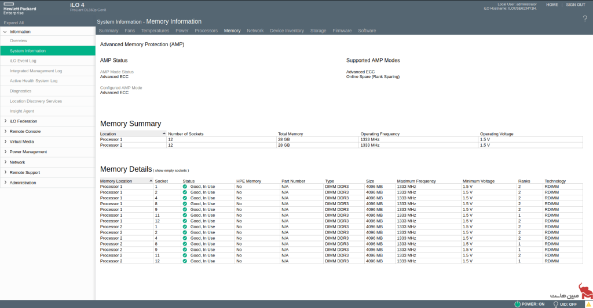Click 'Online Spare (Rank Sparing)' text
Screen dimensions: 593x308
(x=372, y=77)
